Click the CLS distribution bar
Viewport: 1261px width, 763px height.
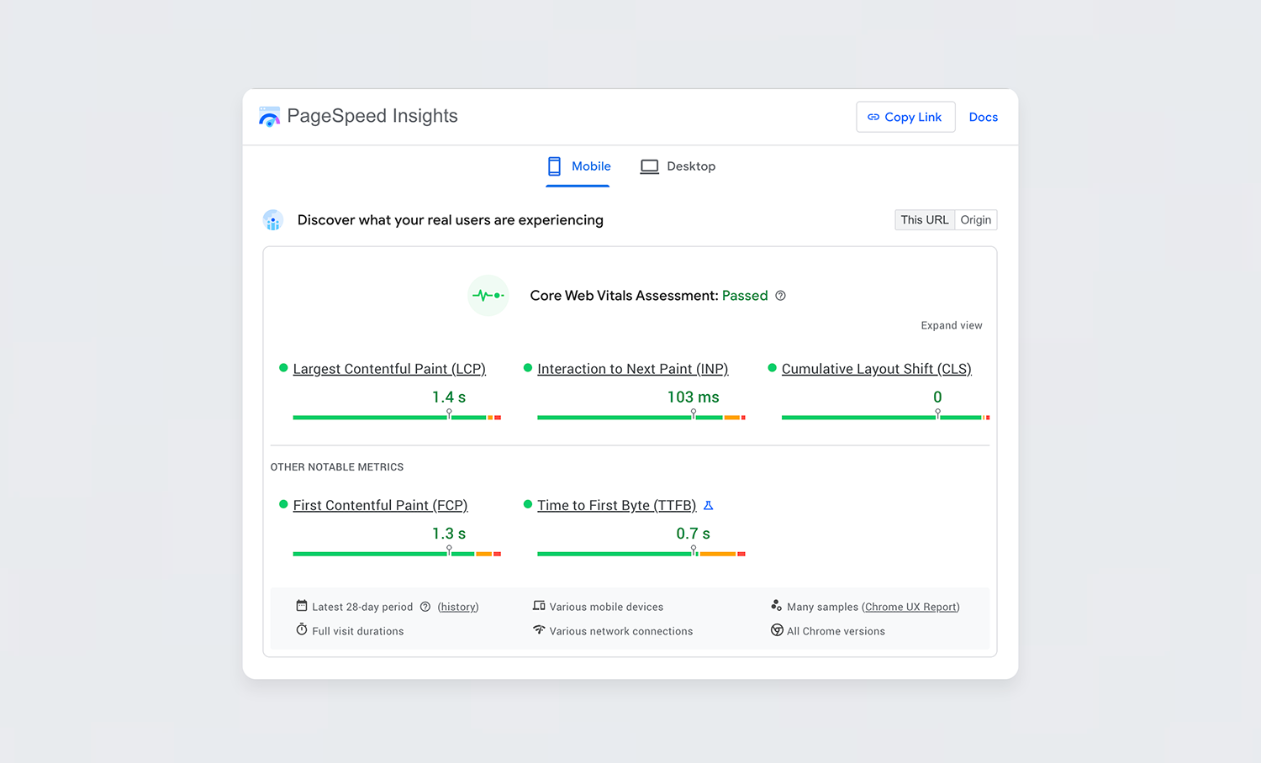885,417
